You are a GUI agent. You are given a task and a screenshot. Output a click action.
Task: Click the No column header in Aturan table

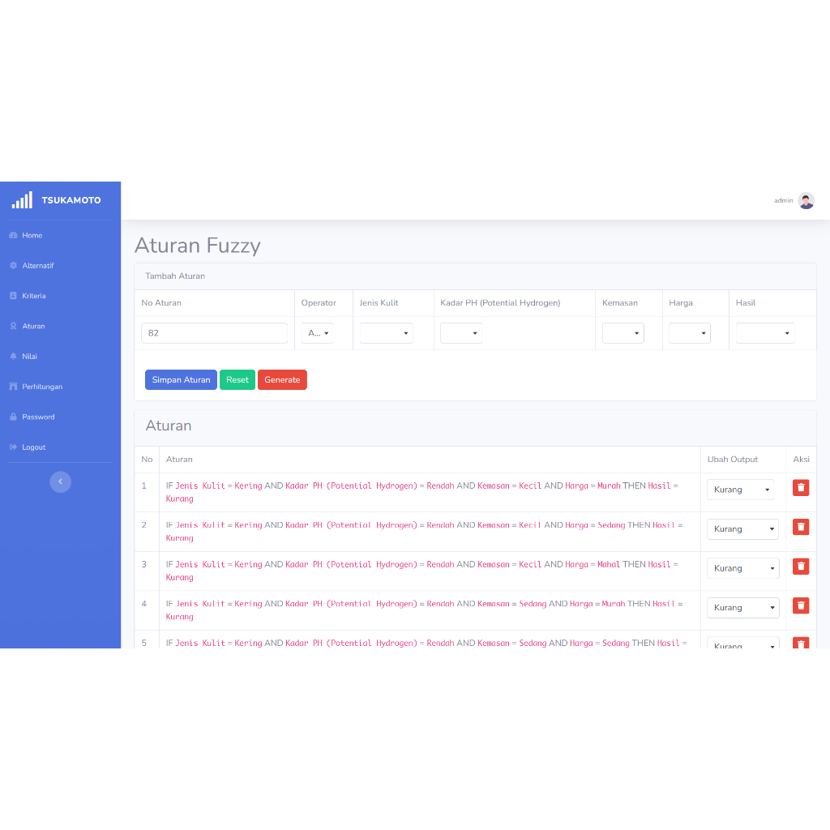(x=148, y=460)
